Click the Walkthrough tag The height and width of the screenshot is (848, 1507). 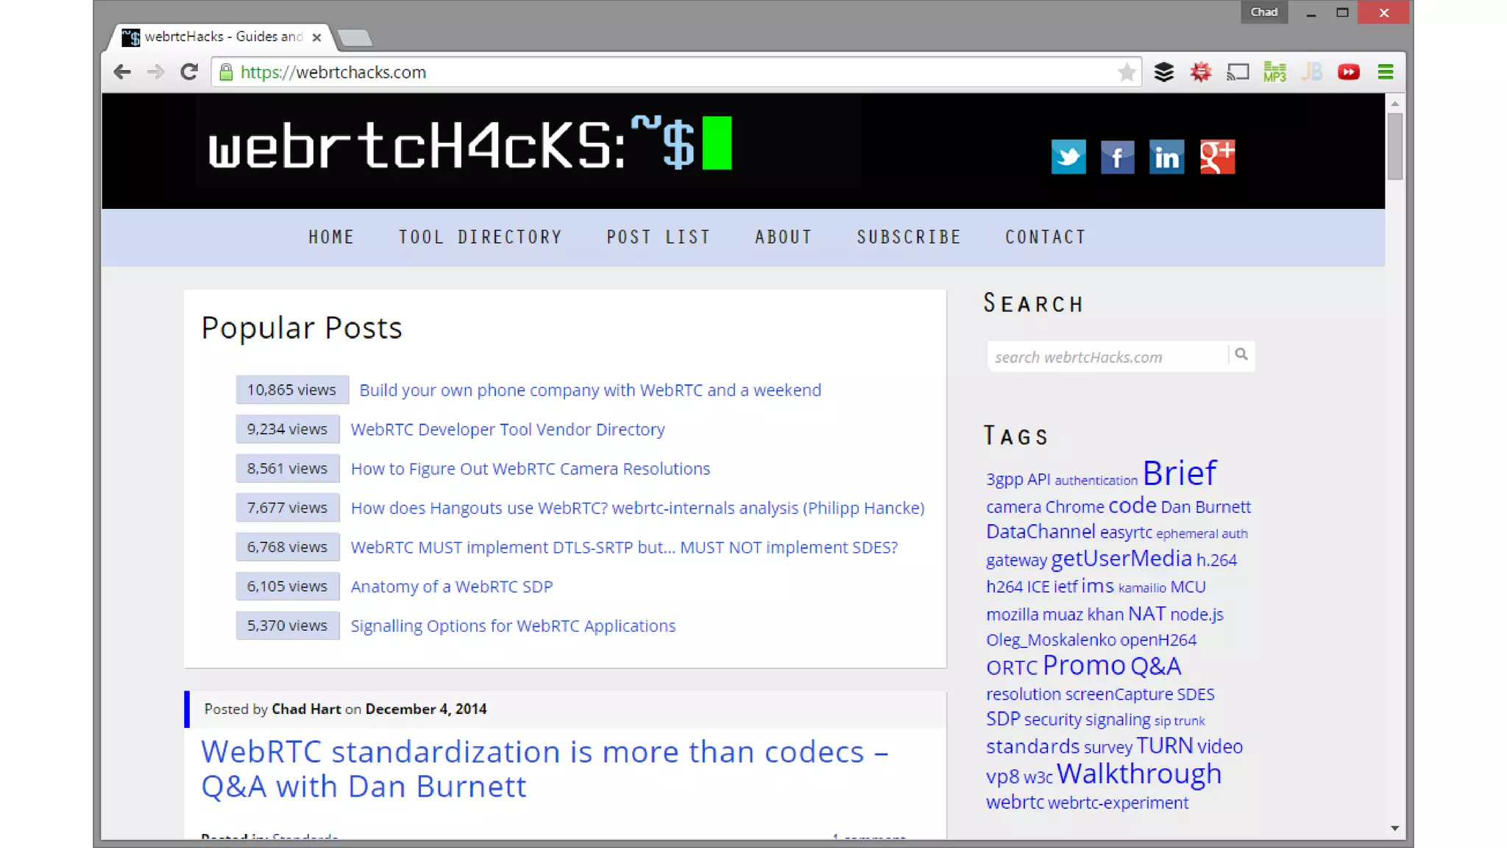click(1139, 774)
